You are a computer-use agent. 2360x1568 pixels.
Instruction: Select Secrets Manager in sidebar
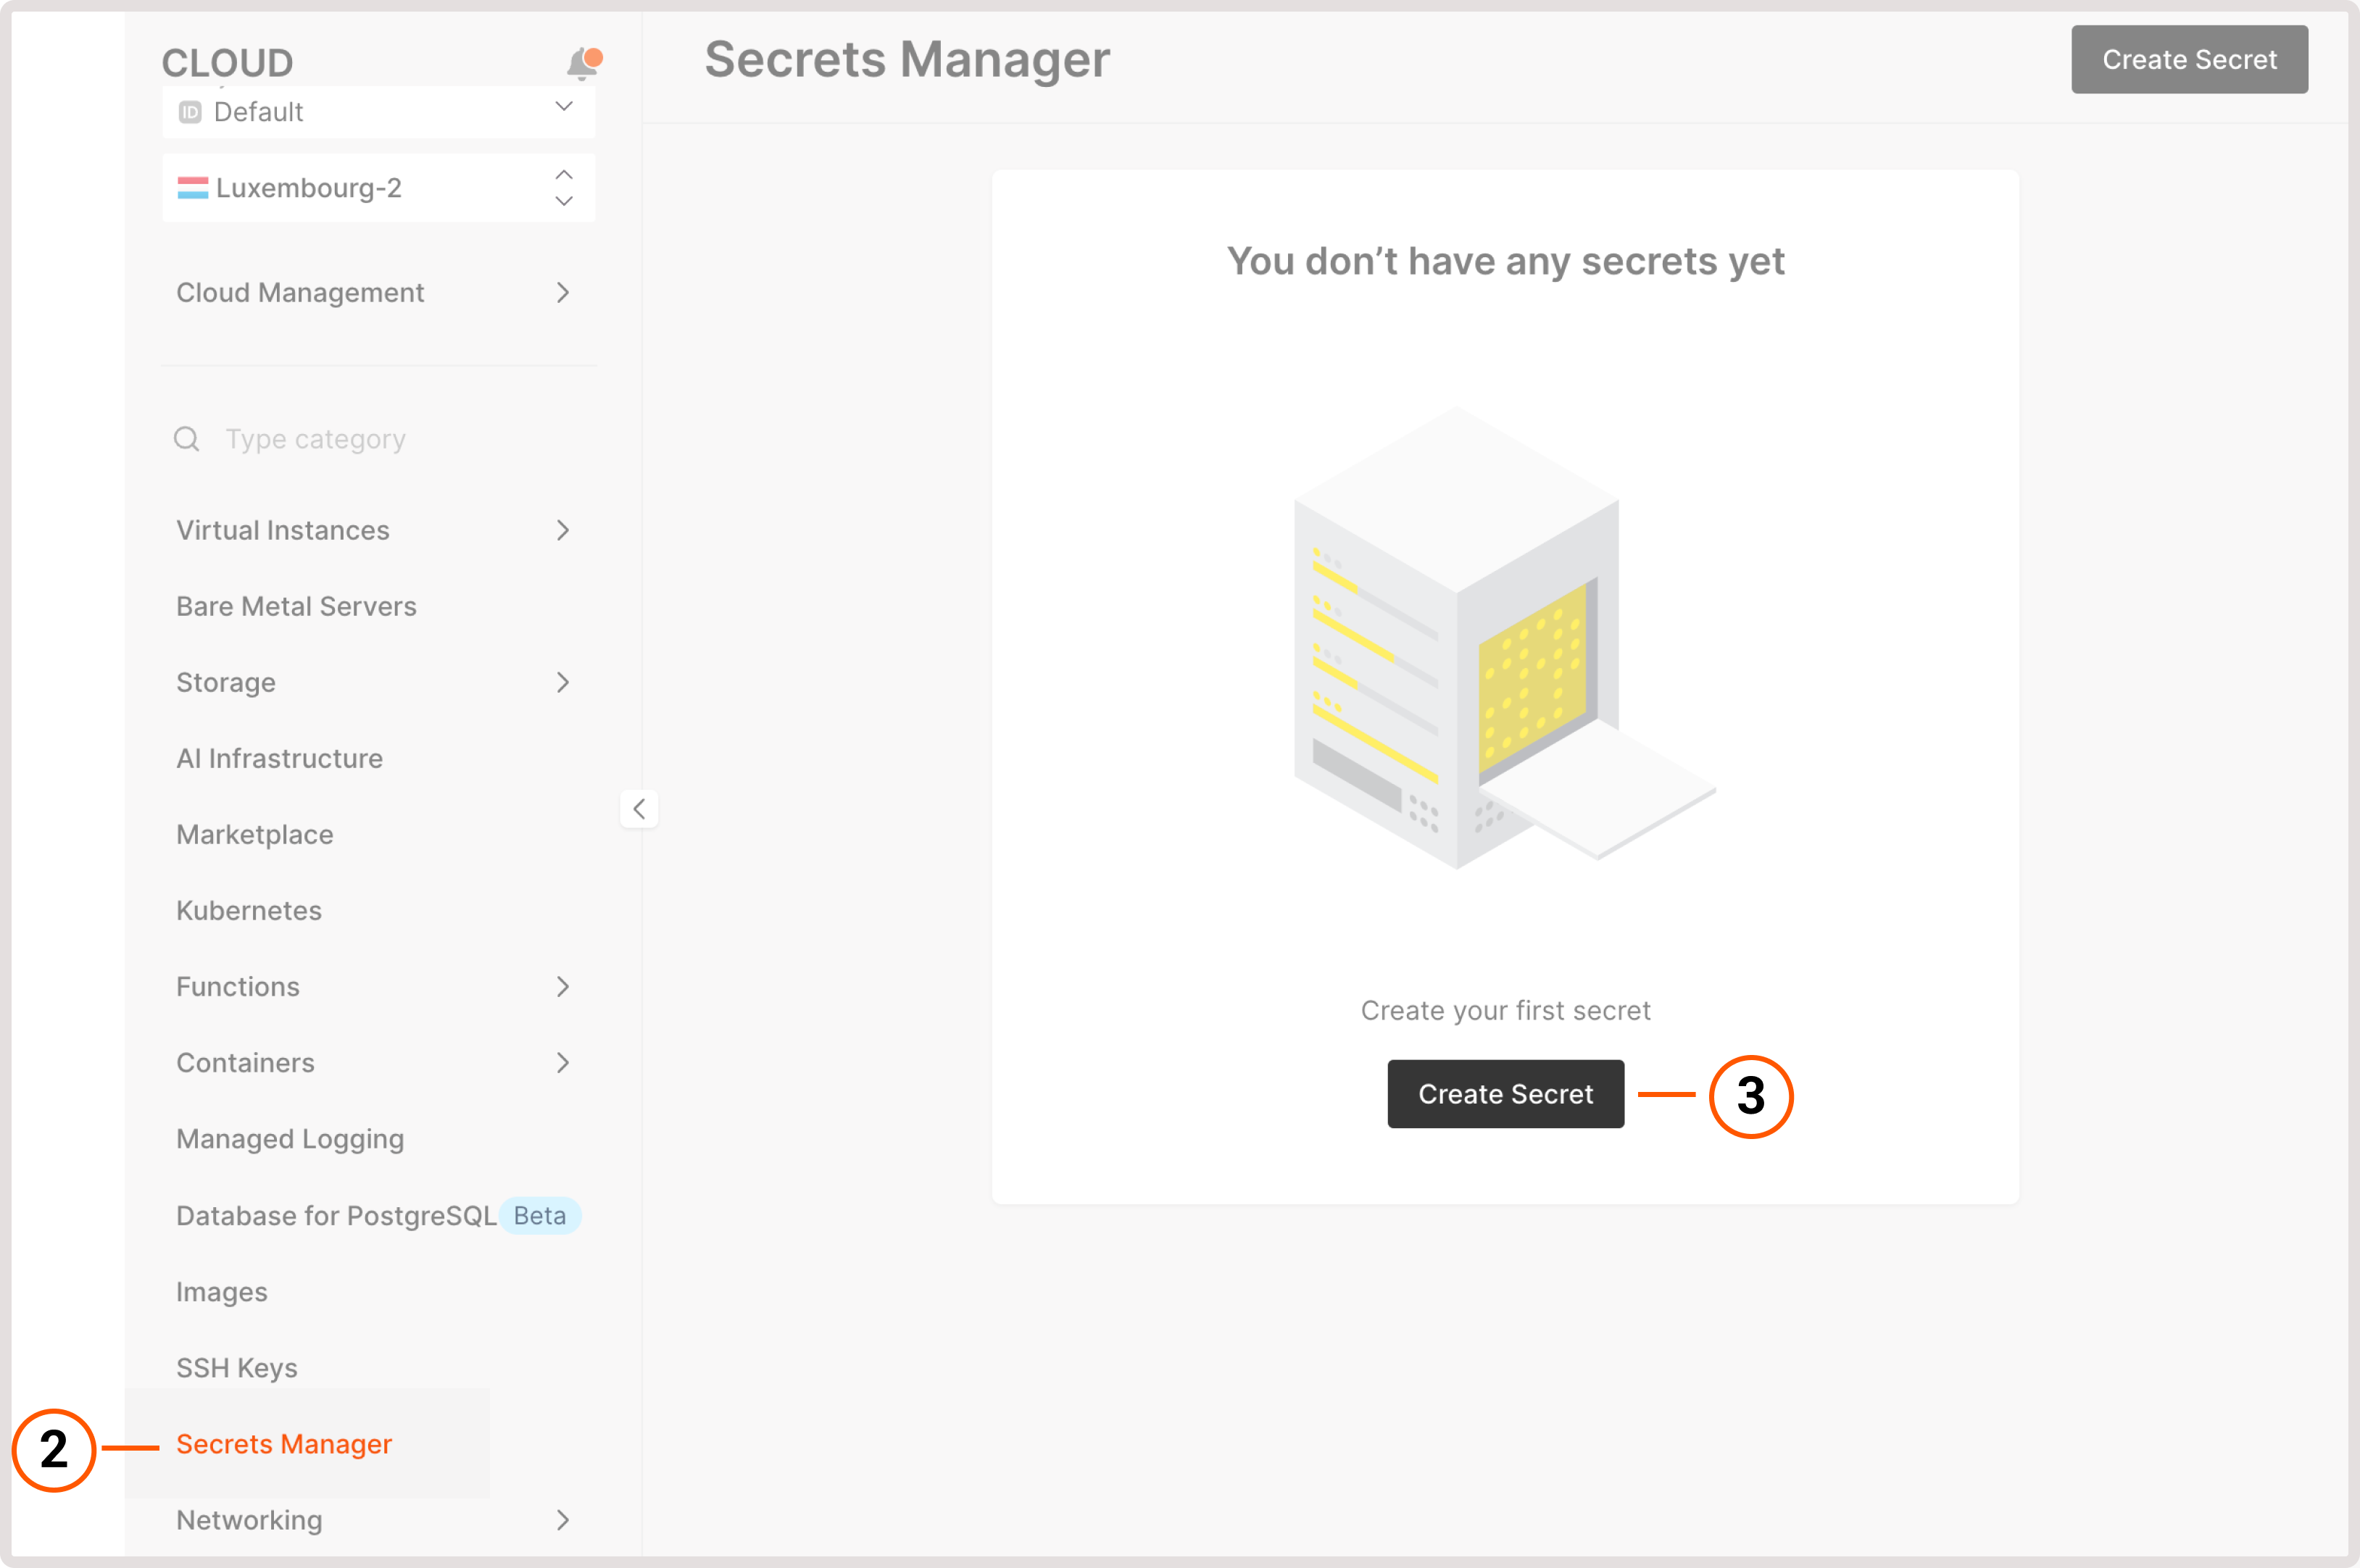284,1444
